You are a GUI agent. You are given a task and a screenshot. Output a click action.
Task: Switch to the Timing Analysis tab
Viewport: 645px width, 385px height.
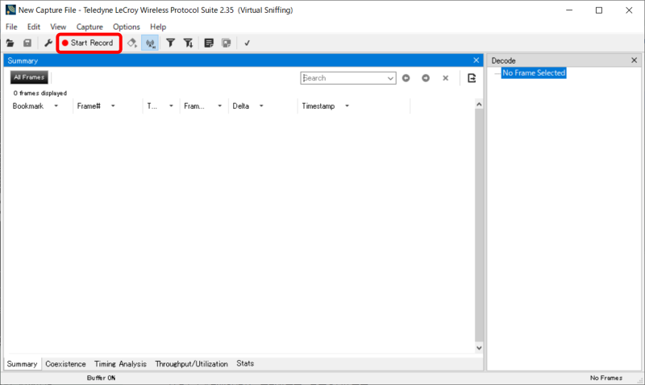tap(120, 364)
